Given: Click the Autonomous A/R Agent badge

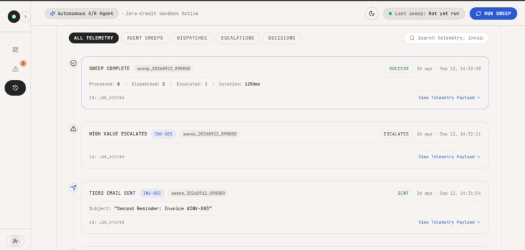Looking at the screenshot, I should click(81, 14).
